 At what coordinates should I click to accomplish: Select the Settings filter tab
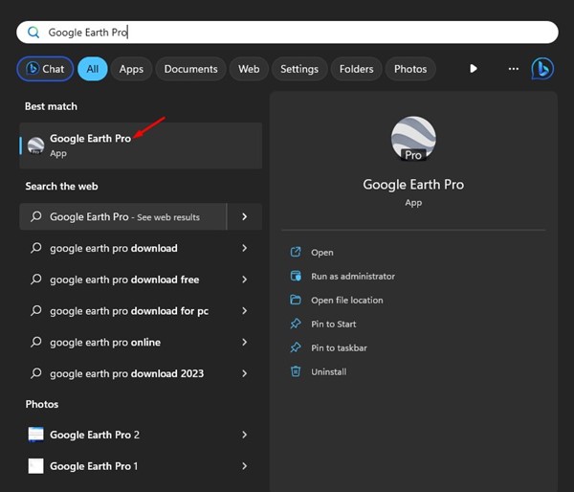[x=298, y=69]
